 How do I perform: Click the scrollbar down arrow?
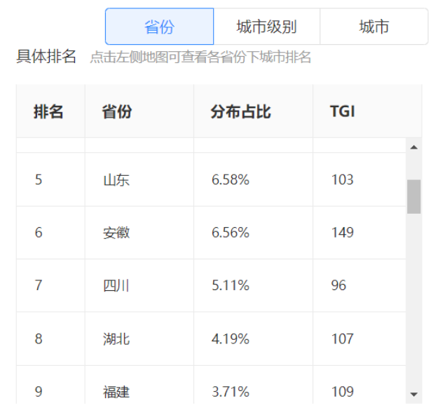[413, 394]
